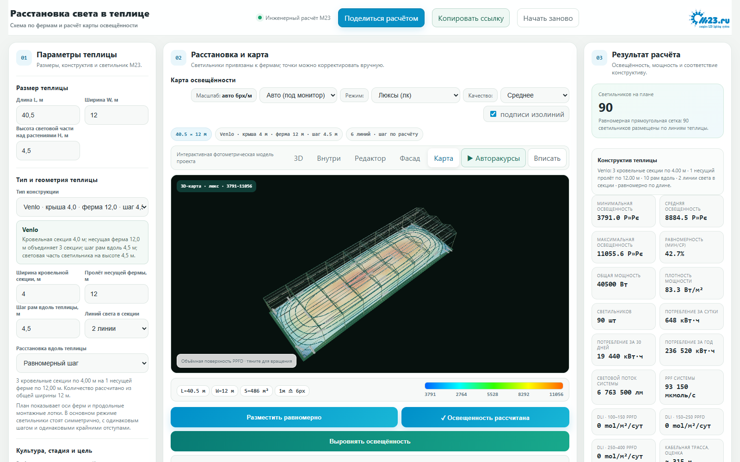The height and width of the screenshot is (462, 740).
Task: Click the 03 step badge
Action: click(599, 58)
